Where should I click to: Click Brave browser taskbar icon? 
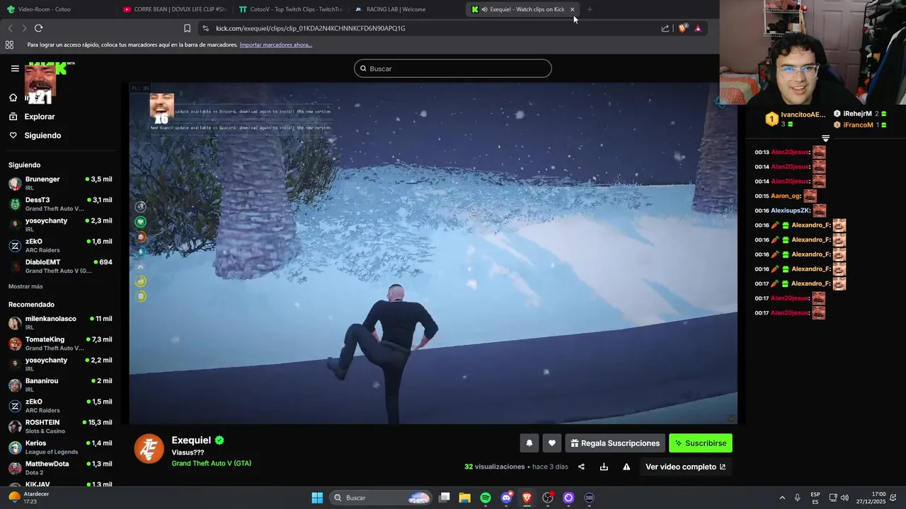click(527, 498)
